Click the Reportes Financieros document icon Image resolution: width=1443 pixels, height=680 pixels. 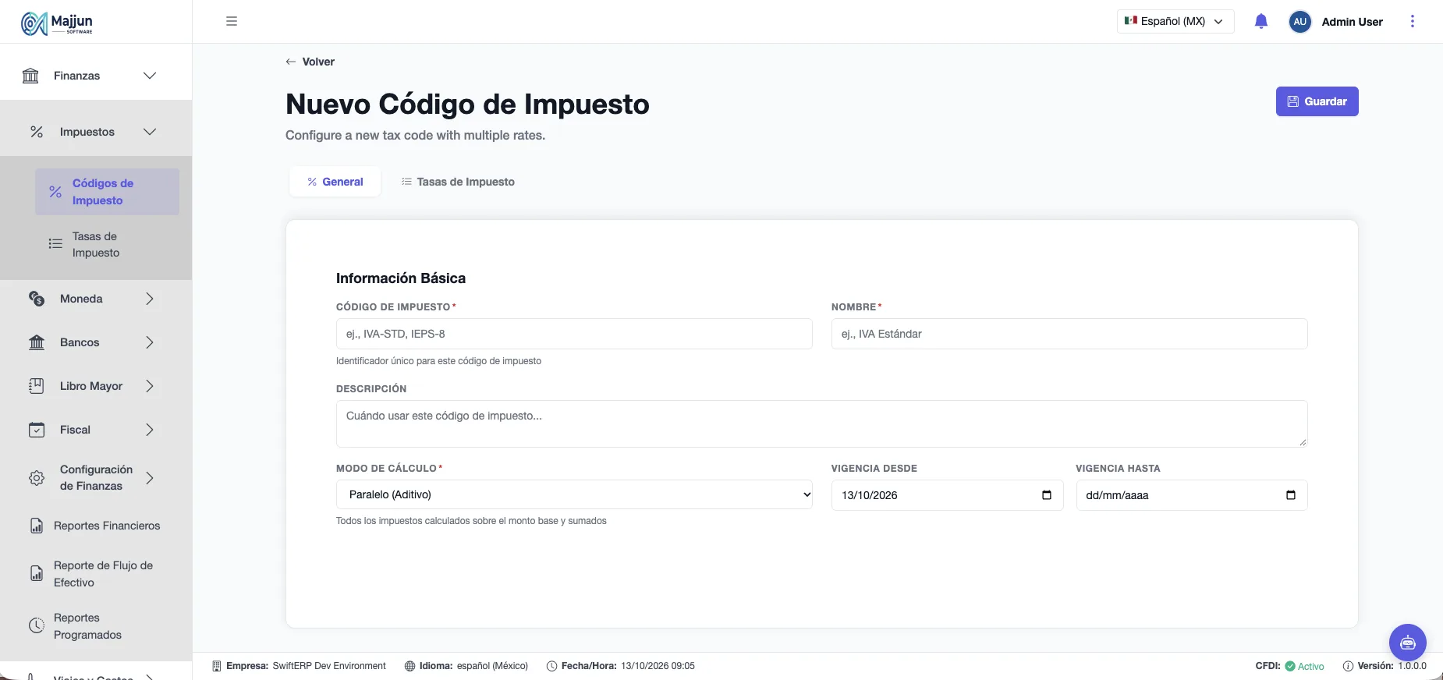pyautogui.click(x=37, y=526)
